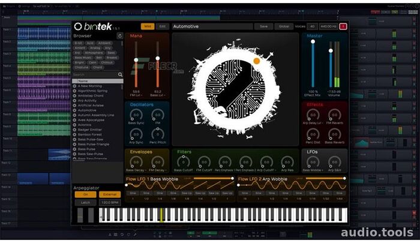Viewport: 420px width, 243px height.
Task: Click the search magnifier icon
Action: (x=120, y=74)
